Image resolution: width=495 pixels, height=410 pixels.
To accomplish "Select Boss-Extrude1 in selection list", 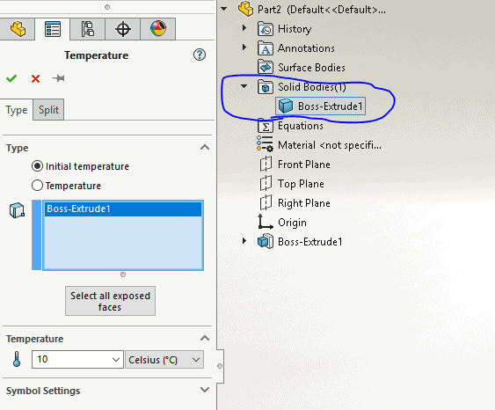I will (x=123, y=209).
